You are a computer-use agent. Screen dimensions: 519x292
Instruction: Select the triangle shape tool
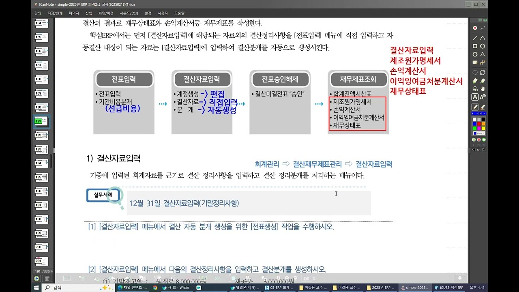(x=483, y=54)
